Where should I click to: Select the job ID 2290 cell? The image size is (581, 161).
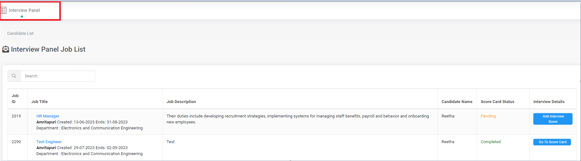click(x=16, y=142)
